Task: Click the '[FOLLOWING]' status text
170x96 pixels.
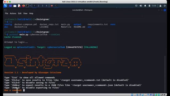Action: pyautogui.click(x=91, y=47)
